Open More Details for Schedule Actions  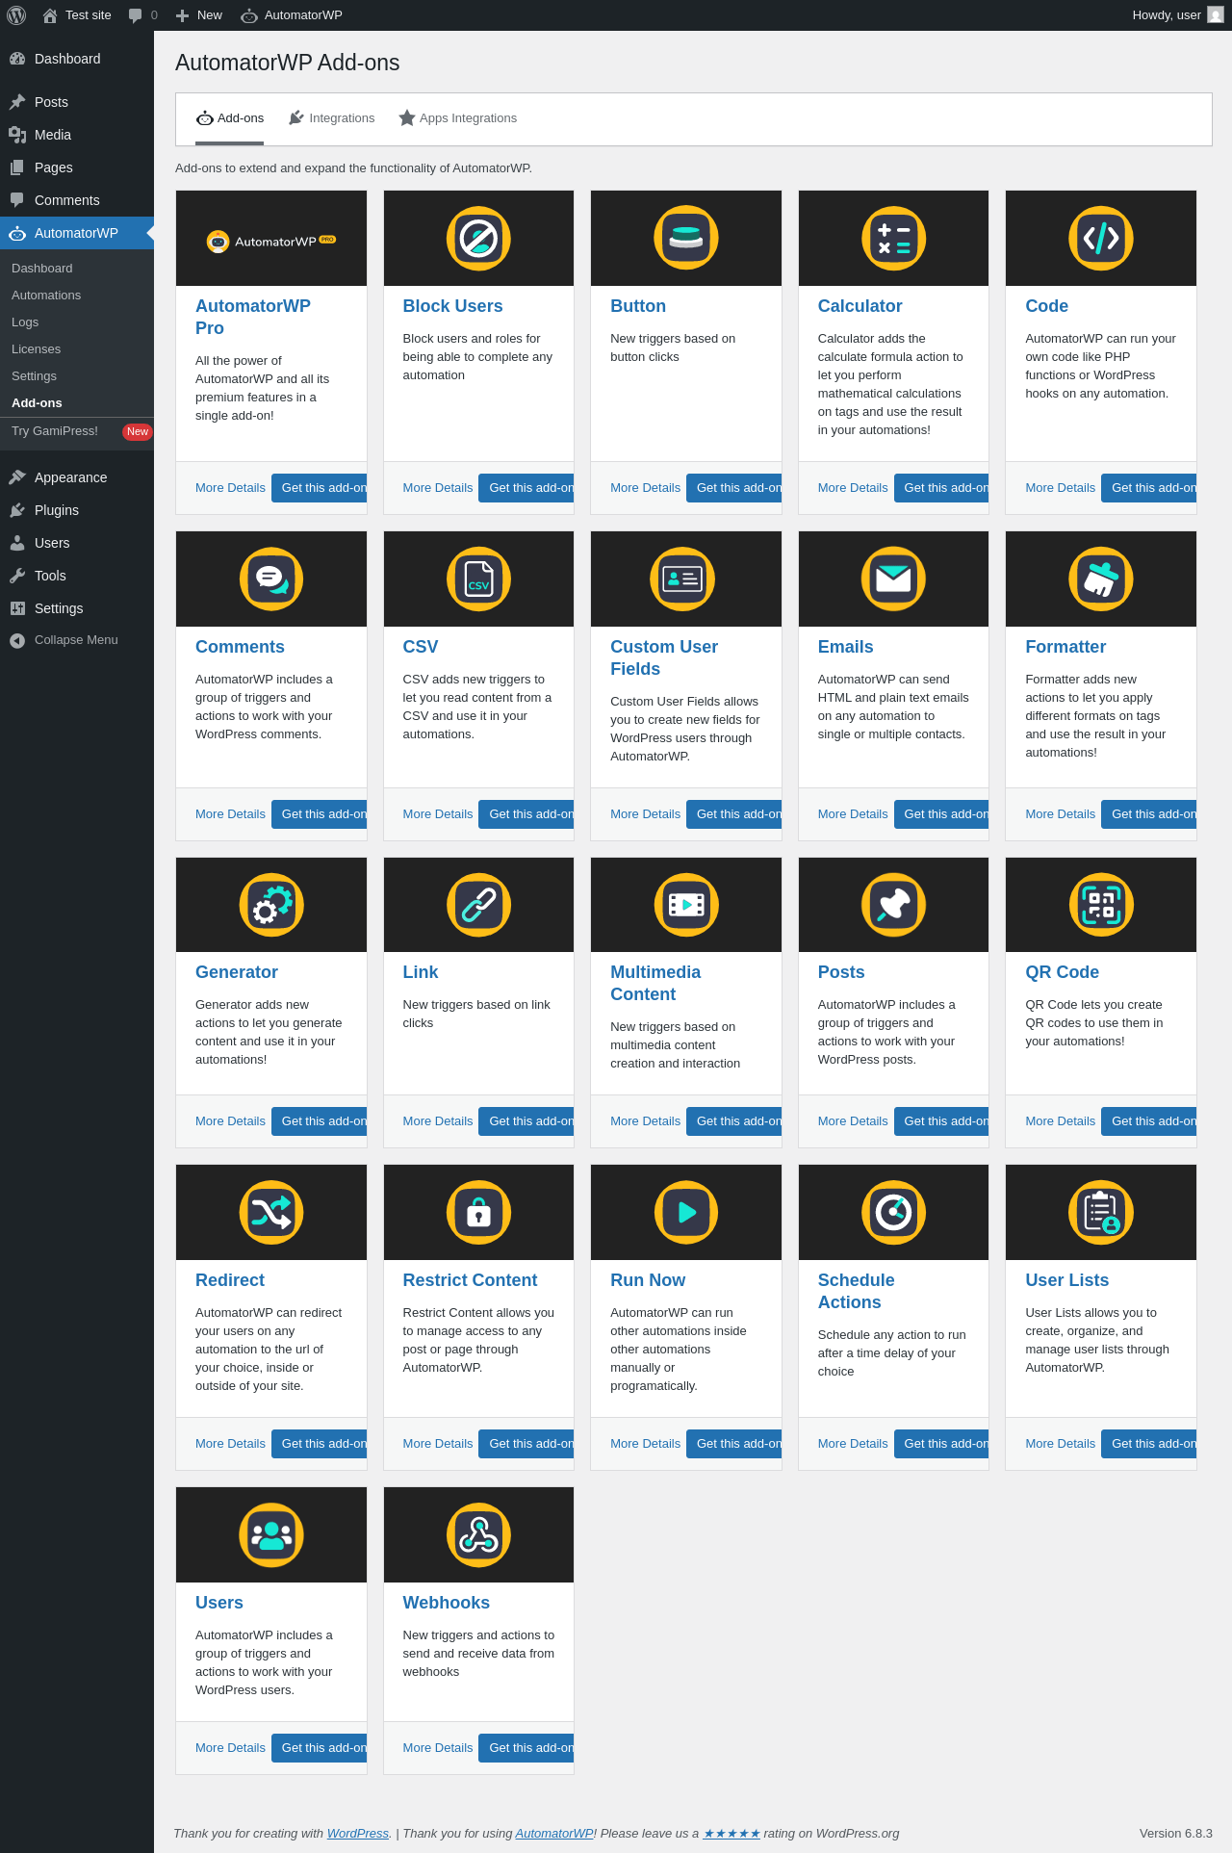click(x=853, y=1444)
